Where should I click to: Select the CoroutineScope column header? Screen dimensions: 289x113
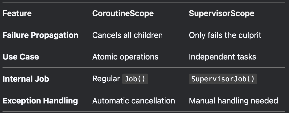pyautogui.click(x=123, y=13)
